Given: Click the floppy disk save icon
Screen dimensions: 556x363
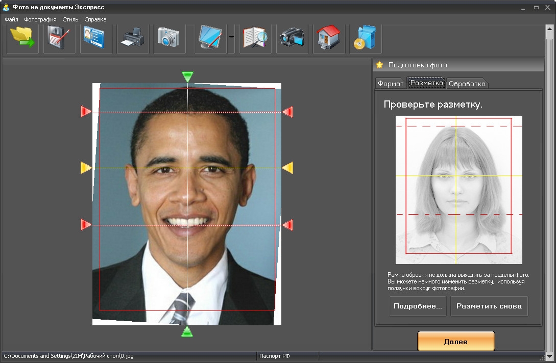Looking at the screenshot, I should coord(59,38).
